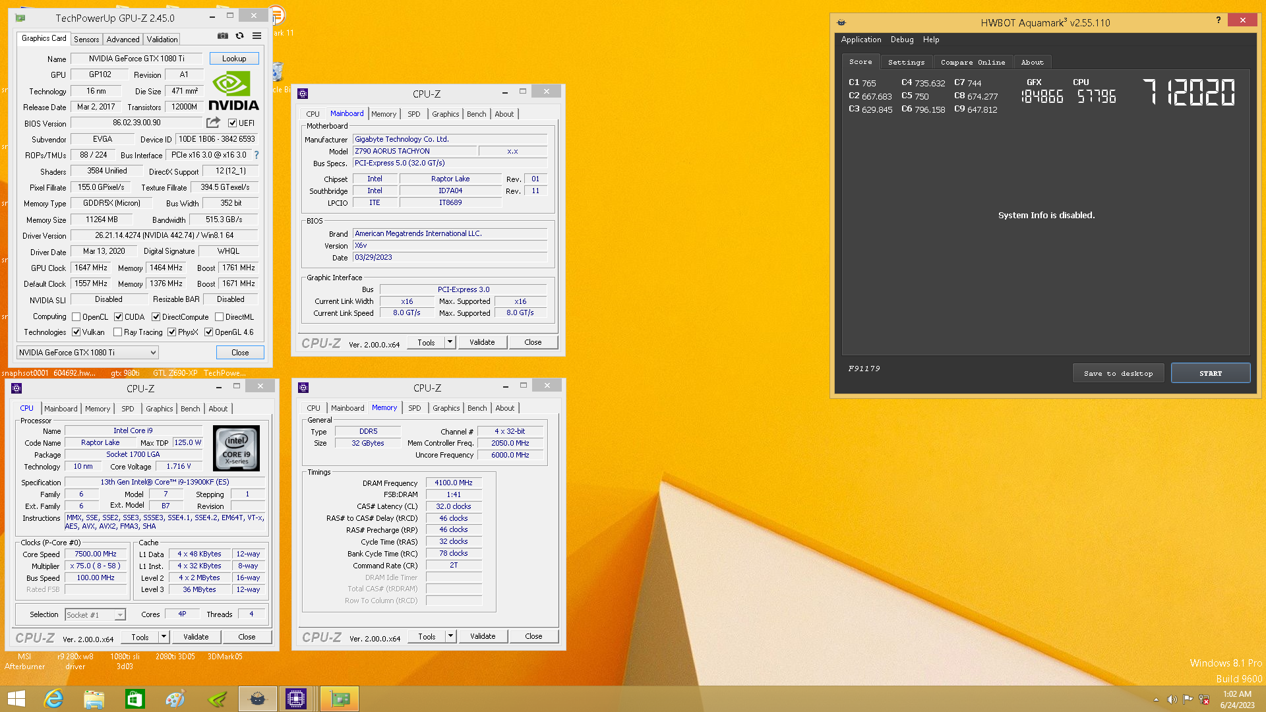This screenshot has height=712, width=1266.
Task: Click the Close button in GPU-Z
Action: coord(240,353)
